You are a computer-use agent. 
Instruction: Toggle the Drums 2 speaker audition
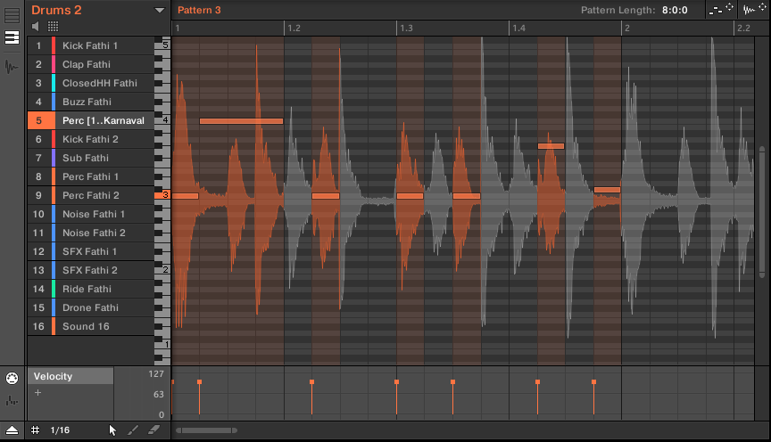[37, 27]
